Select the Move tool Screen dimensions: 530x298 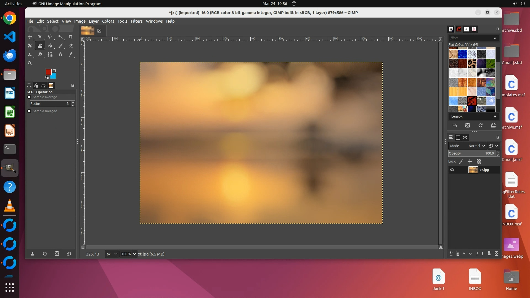(x=30, y=37)
